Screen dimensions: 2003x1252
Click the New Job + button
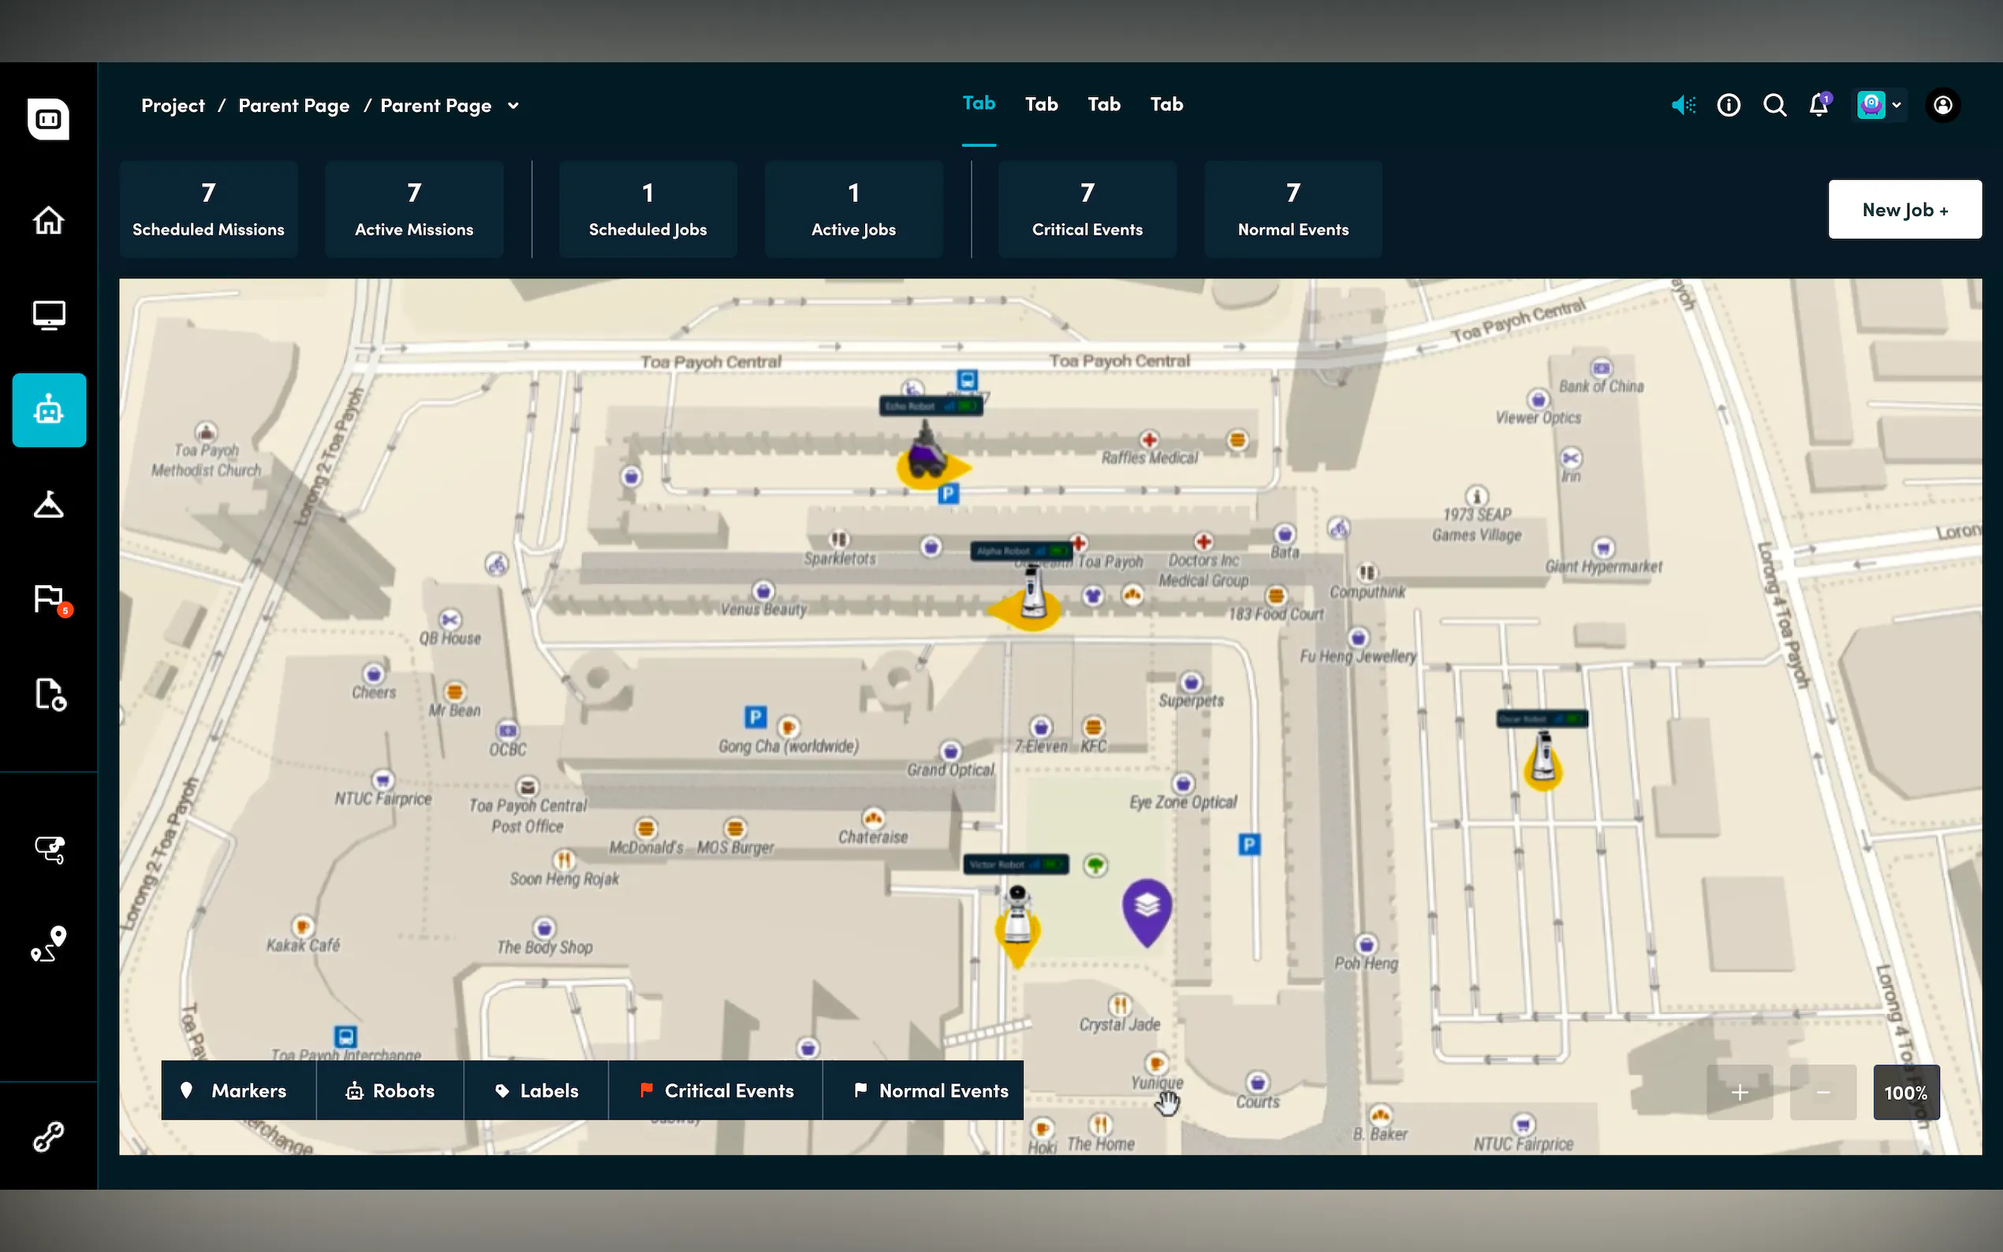click(x=1904, y=210)
